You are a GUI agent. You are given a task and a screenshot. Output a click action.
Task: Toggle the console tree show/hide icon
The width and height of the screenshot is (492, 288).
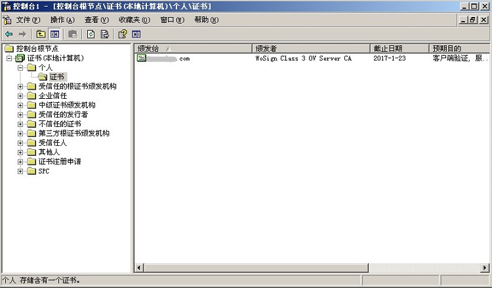pos(55,34)
